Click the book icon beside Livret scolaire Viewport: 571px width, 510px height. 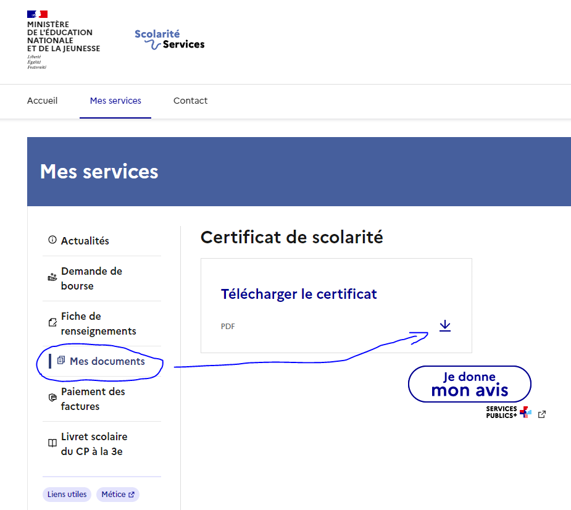[x=52, y=443]
